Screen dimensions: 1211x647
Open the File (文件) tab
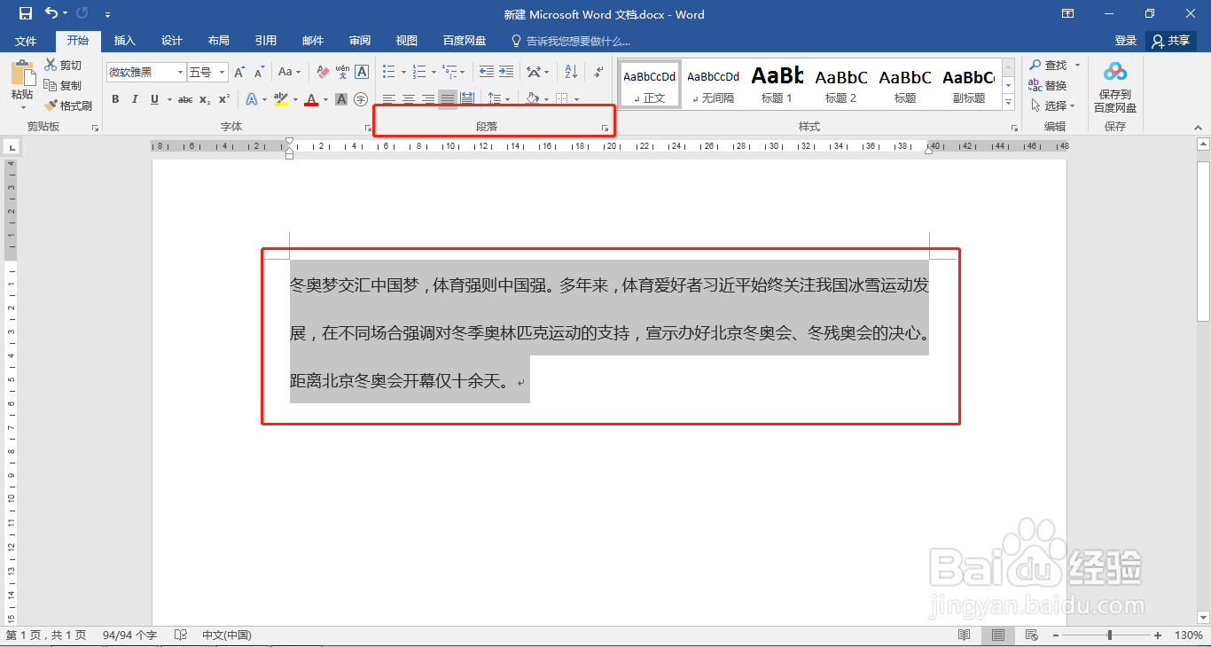[26, 41]
